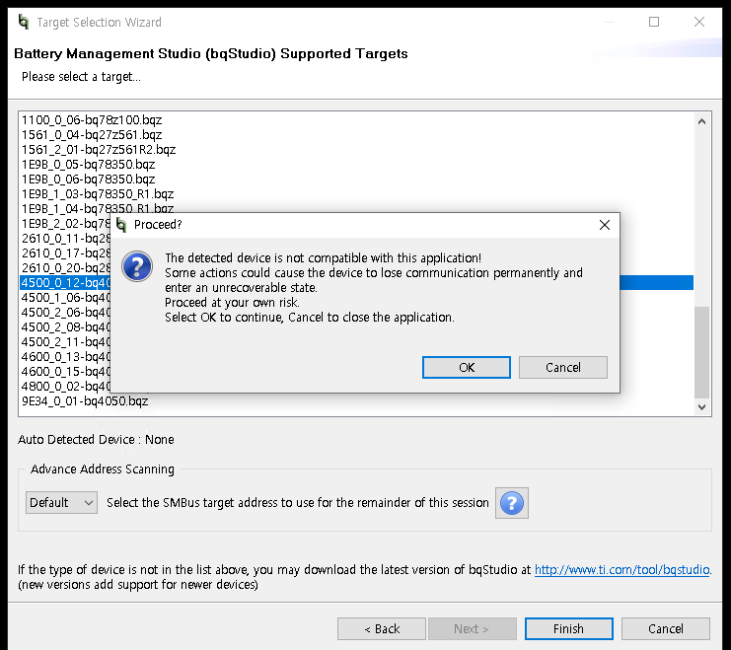731x650 pixels.
Task: Open the Default SMBus address dropdown
Action: (61, 503)
